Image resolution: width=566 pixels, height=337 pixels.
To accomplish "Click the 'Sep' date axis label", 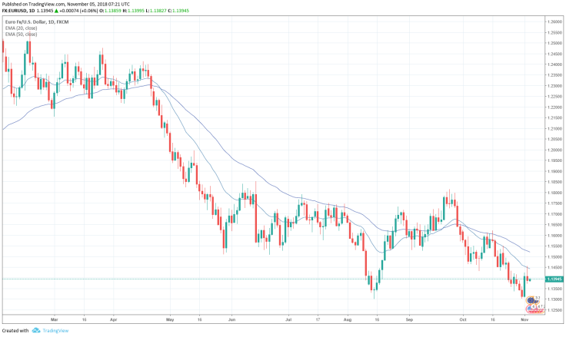I will (x=409, y=319).
